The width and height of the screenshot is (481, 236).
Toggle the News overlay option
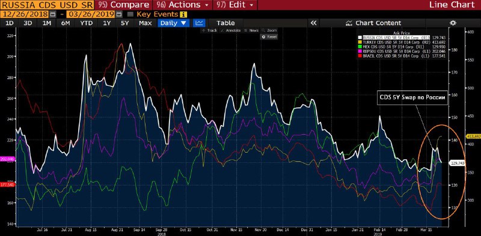click(x=251, y=31)
